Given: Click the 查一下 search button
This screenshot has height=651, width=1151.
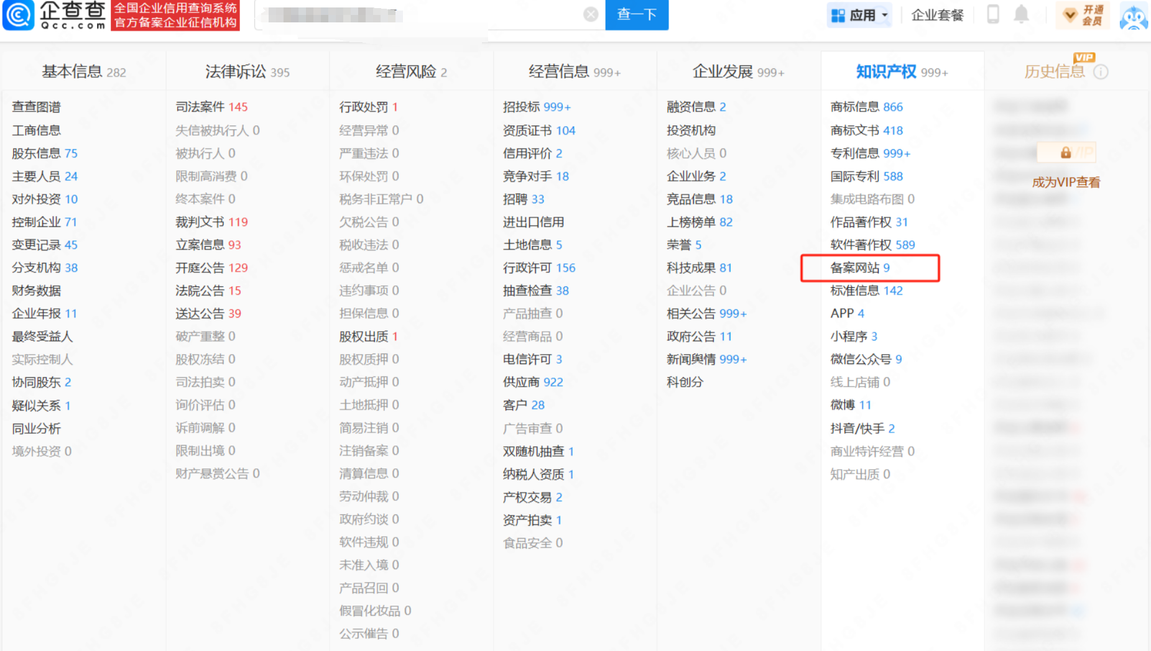Looking at the screenshot, I should [637, 14].
